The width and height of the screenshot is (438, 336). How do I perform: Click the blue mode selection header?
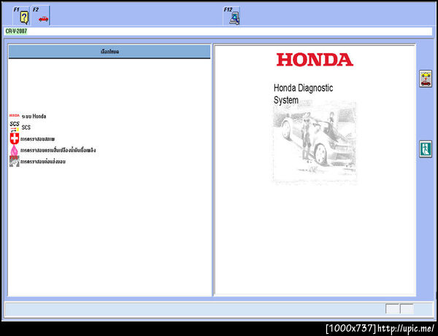(109, 52)
